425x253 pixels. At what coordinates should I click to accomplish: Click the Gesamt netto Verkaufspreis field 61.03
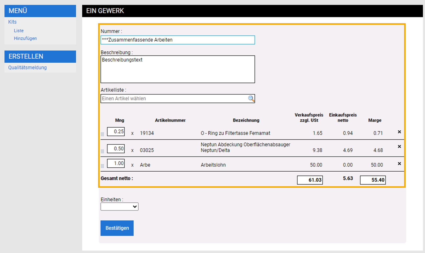(310, 180)
